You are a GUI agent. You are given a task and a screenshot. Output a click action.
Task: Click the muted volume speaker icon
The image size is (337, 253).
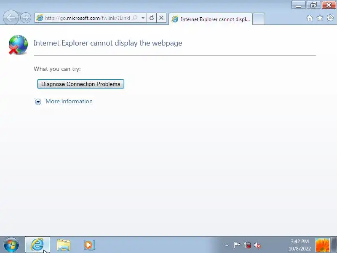(257, 245)
